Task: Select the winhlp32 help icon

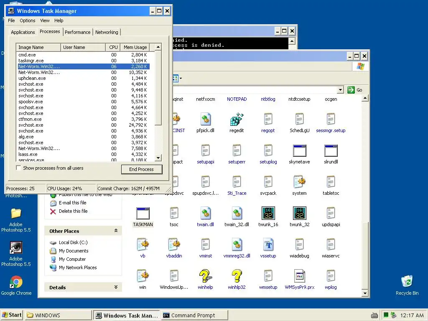Action: click(237, 276)
